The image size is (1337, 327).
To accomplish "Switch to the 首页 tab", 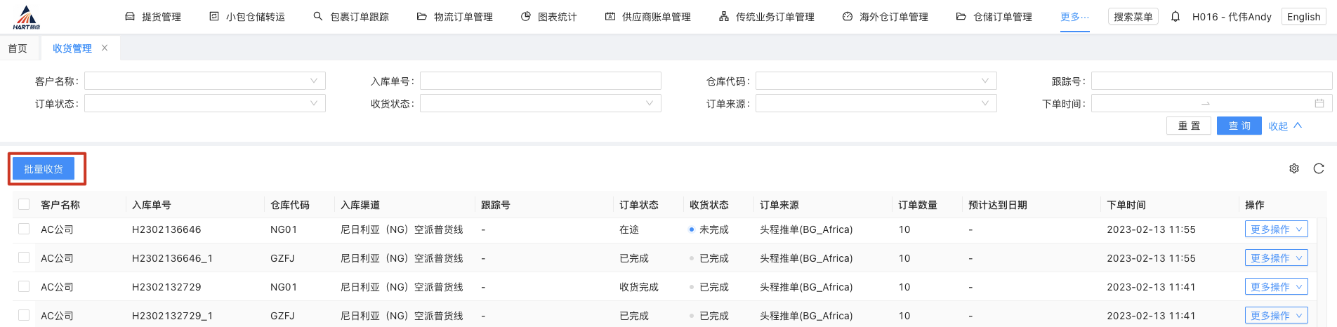I will pyautogui.click(x=18, y=48).
